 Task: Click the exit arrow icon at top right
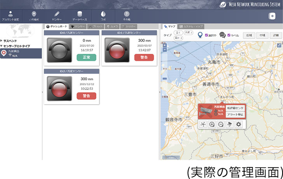(x=272, y=16)
